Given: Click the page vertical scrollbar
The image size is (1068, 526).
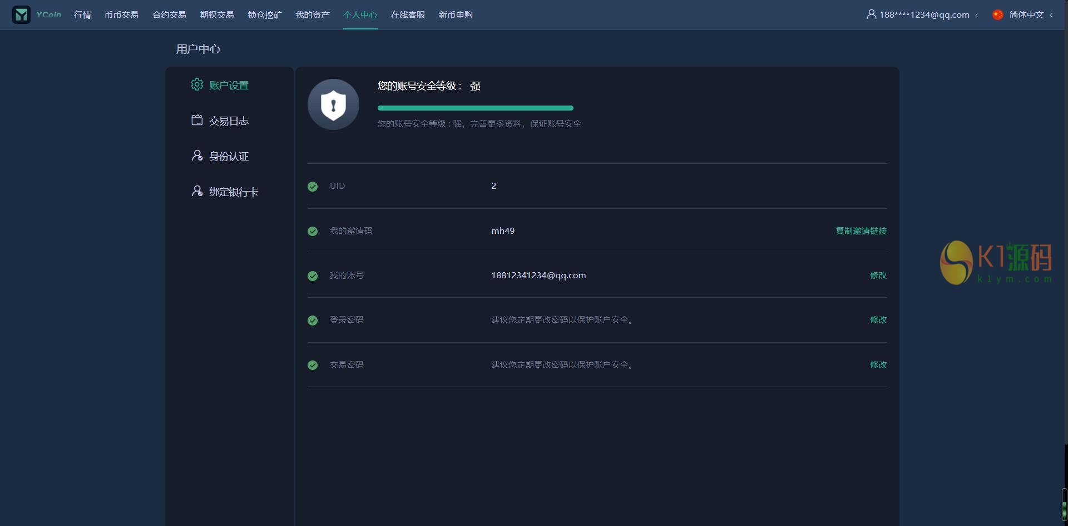Looking at the screenshot, I should click(x=1064, y=504).
